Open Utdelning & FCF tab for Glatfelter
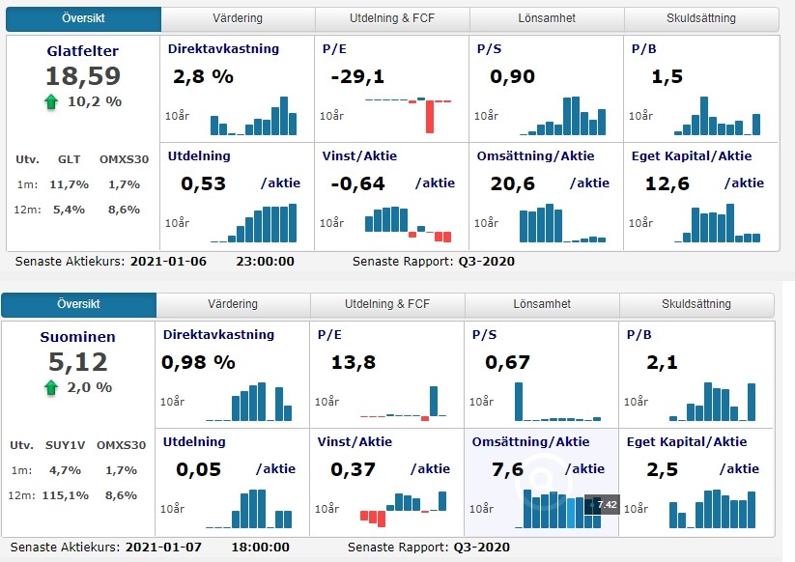 pos(392,18)
